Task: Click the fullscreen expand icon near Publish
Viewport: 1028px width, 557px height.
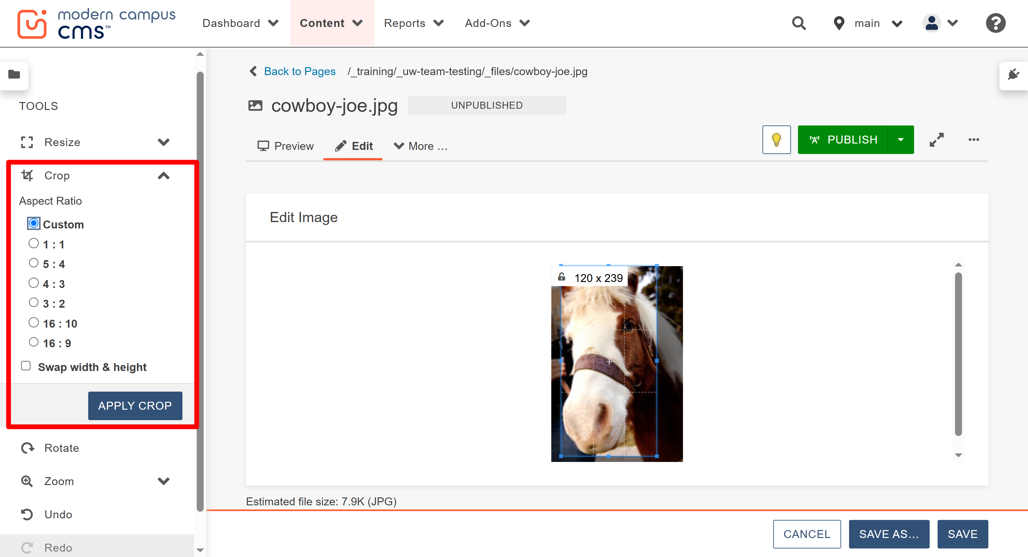Action: click(x=937, y=139)
